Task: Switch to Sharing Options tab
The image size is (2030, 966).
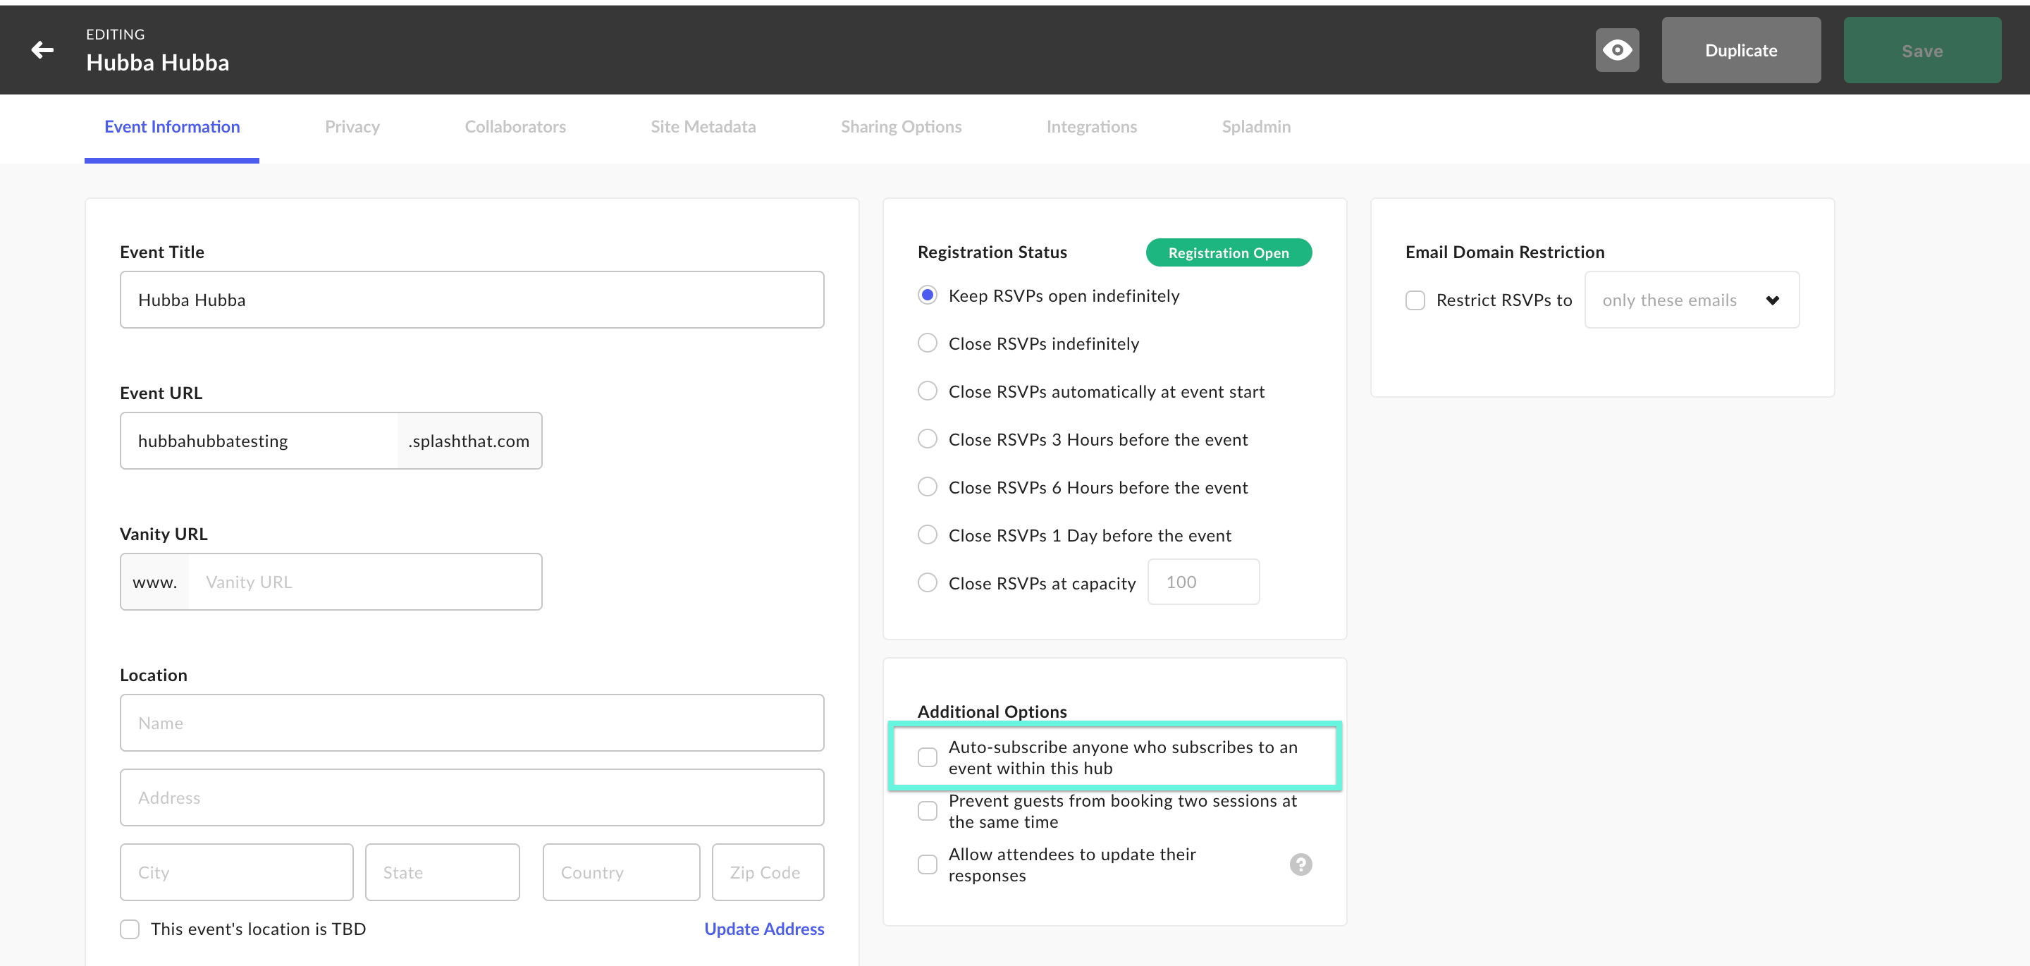Action: (901, 126)
